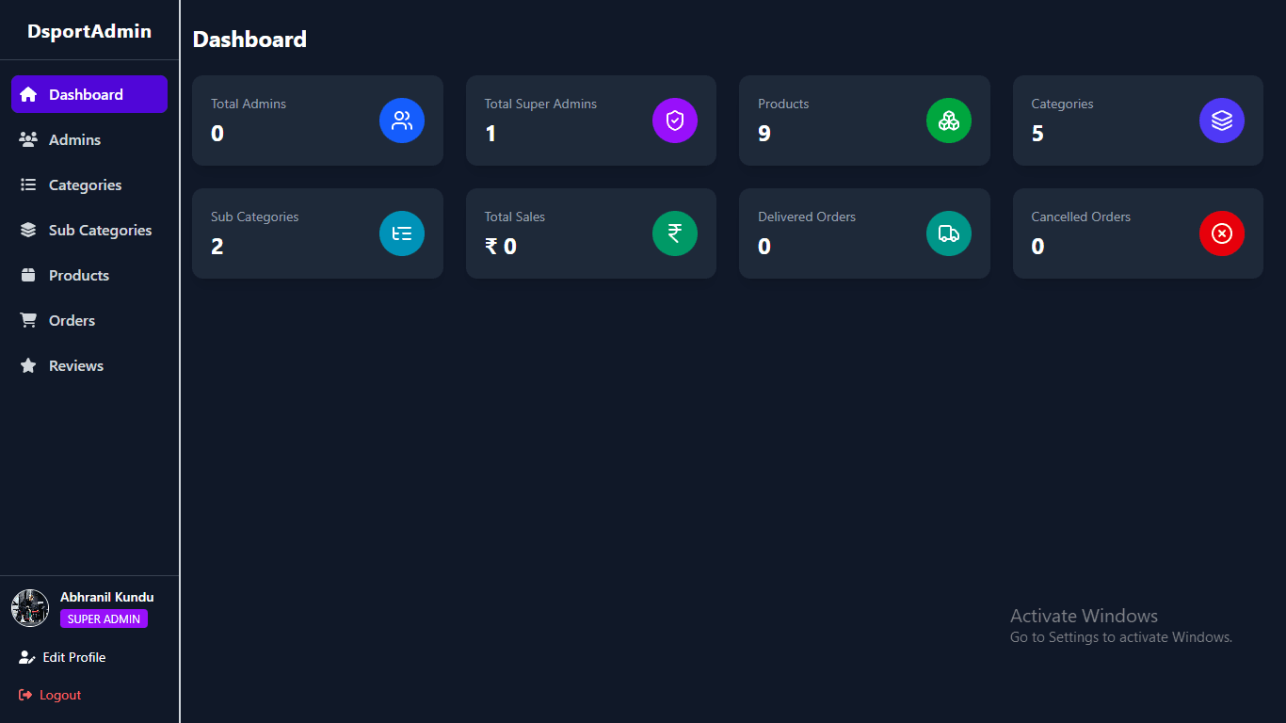
Task: Click the Categories card label
Action: [x=1062, y=104]
